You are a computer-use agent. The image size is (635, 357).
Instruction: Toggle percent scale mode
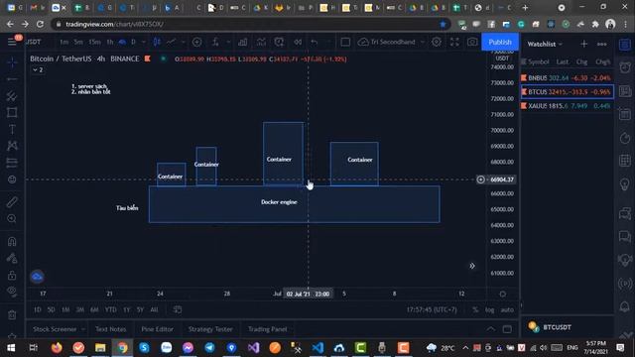point(475,309)
